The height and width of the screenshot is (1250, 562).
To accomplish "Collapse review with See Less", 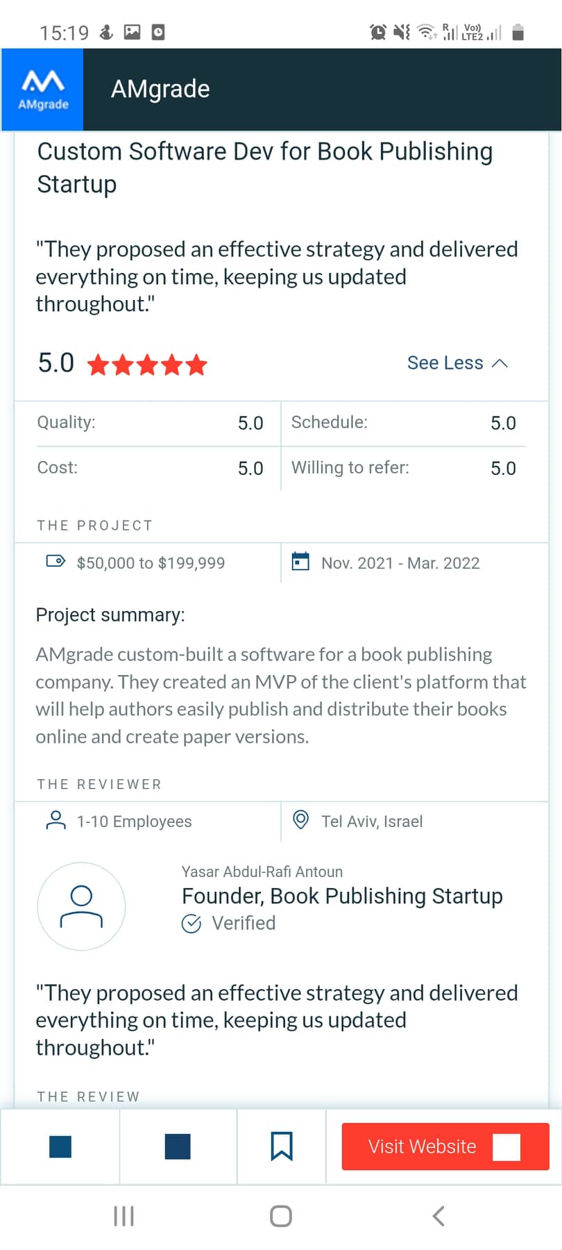I will click(445, 363).
